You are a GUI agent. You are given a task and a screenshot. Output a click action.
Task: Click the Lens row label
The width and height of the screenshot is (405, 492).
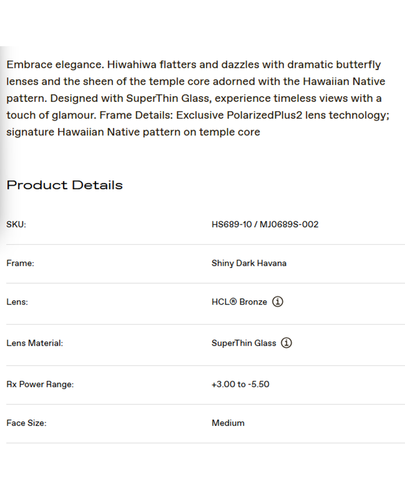17,302
